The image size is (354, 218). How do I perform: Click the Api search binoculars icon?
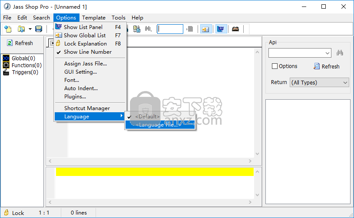[x=340, y=53]
